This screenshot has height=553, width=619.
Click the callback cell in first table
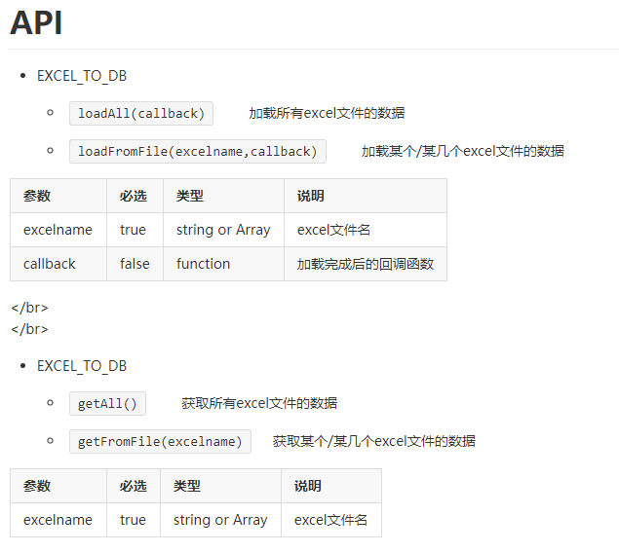(50, 264)
